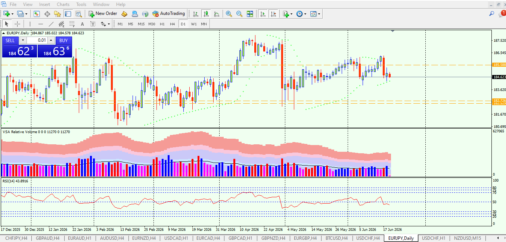
Task: Open the lot size dropdown arrow
Action: point(23,40)
